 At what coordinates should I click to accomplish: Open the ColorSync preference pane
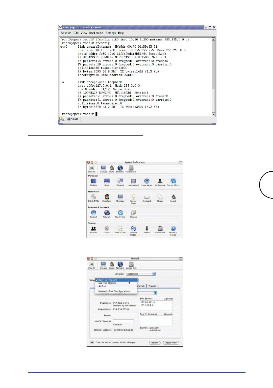pos(107,198)
